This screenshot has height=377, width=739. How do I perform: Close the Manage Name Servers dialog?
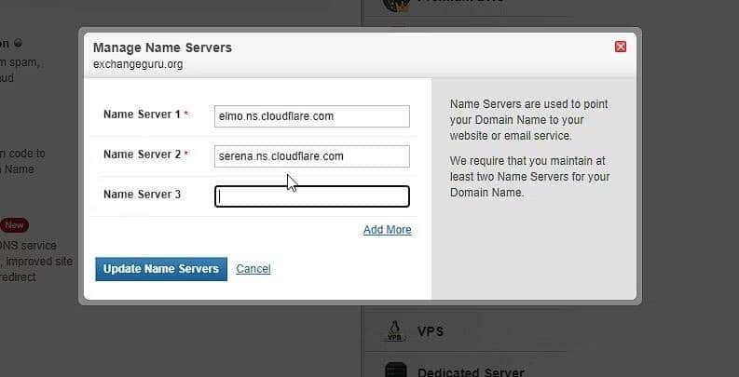tap(621, 47)
